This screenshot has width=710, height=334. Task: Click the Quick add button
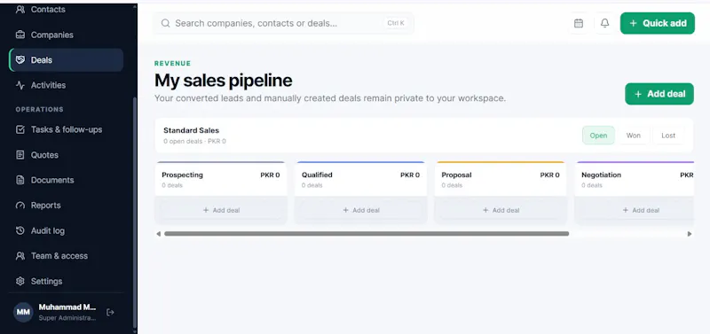tap(657, 23)
